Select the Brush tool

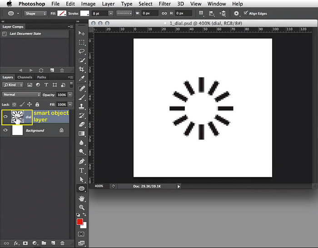(x=81, y=97)
